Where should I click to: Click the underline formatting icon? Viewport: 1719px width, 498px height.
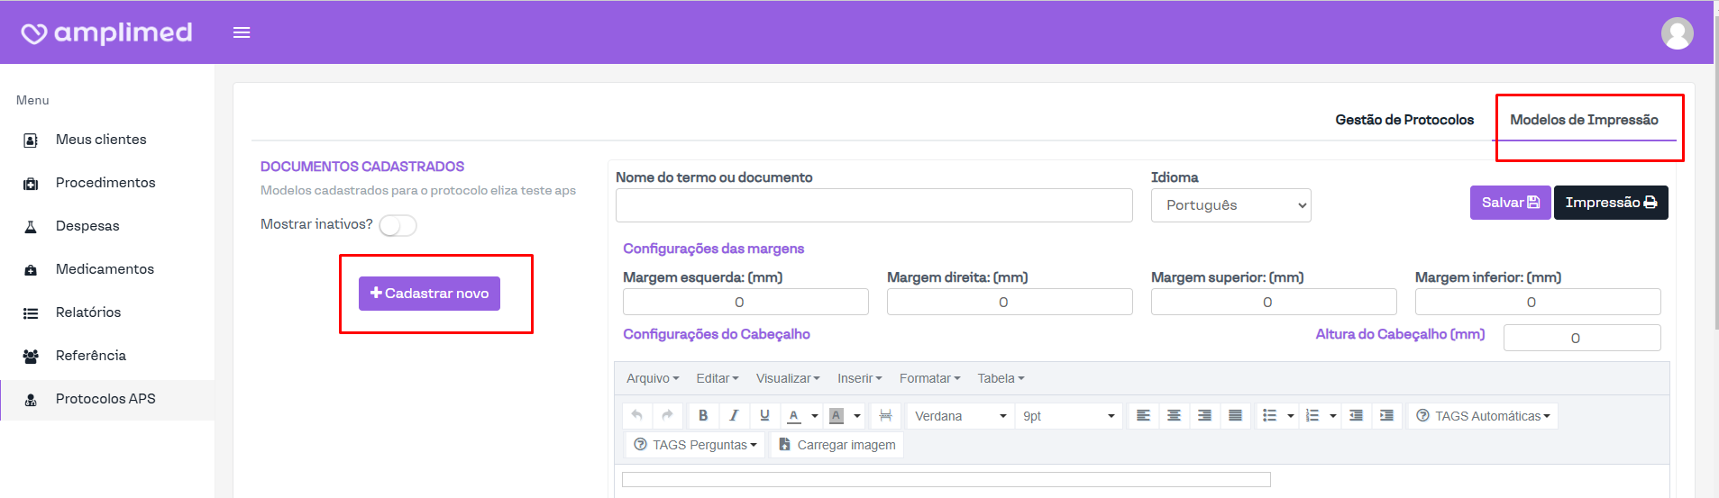click(764, 415)
